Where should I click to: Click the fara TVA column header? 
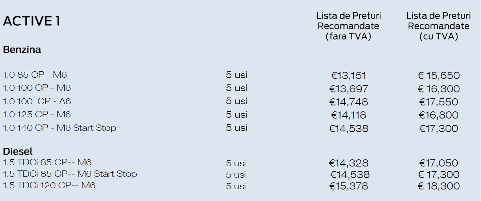348,26
